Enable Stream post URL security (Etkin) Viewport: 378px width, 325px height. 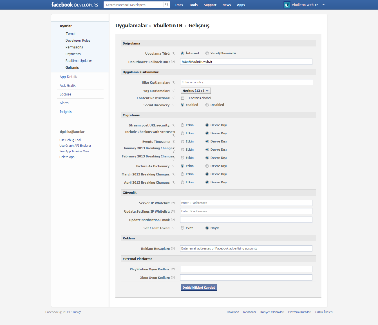pos(182,125)
